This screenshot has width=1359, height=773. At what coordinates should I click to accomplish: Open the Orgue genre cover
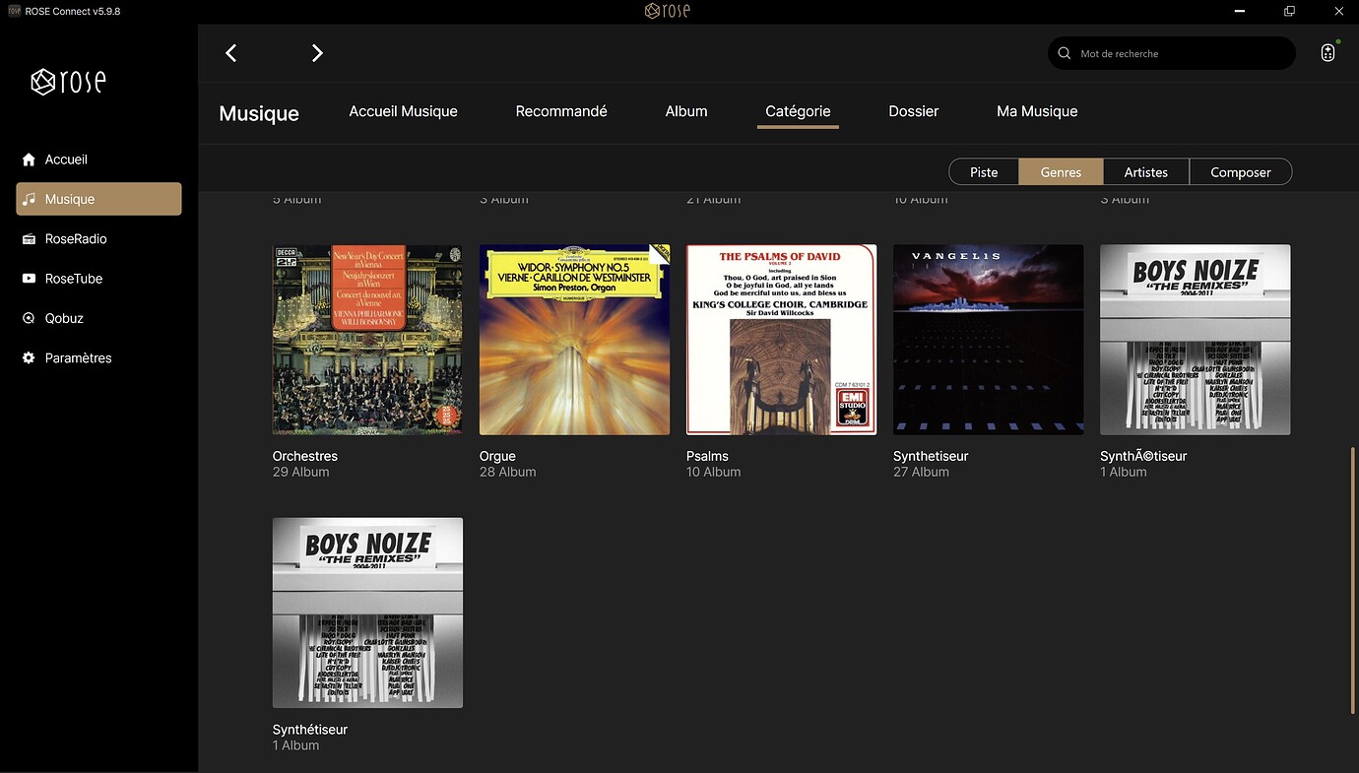pyautogui.click(x=574, y=340)
